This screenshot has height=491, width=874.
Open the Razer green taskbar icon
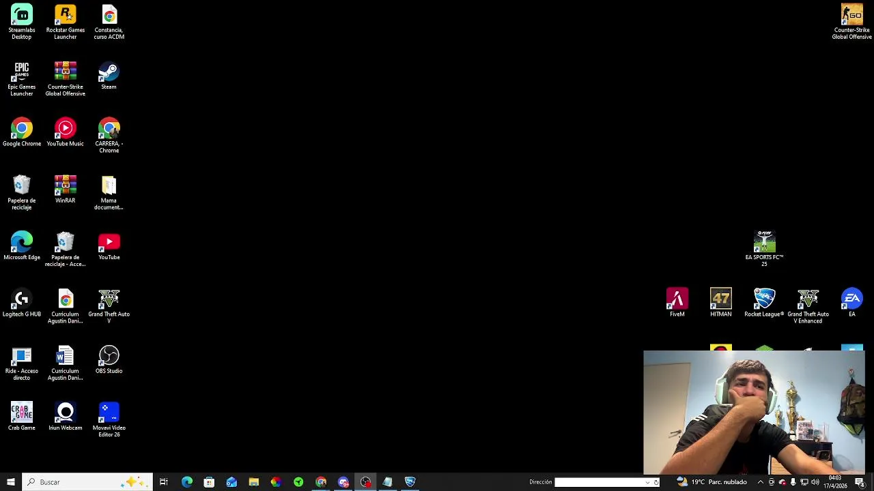298,482
